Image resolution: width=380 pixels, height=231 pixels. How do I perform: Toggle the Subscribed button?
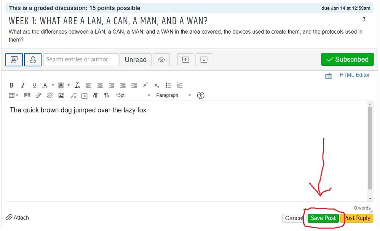tap(347, 59)
